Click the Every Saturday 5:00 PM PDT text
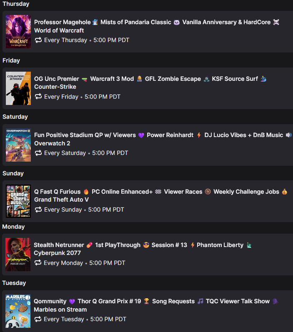 86,153
